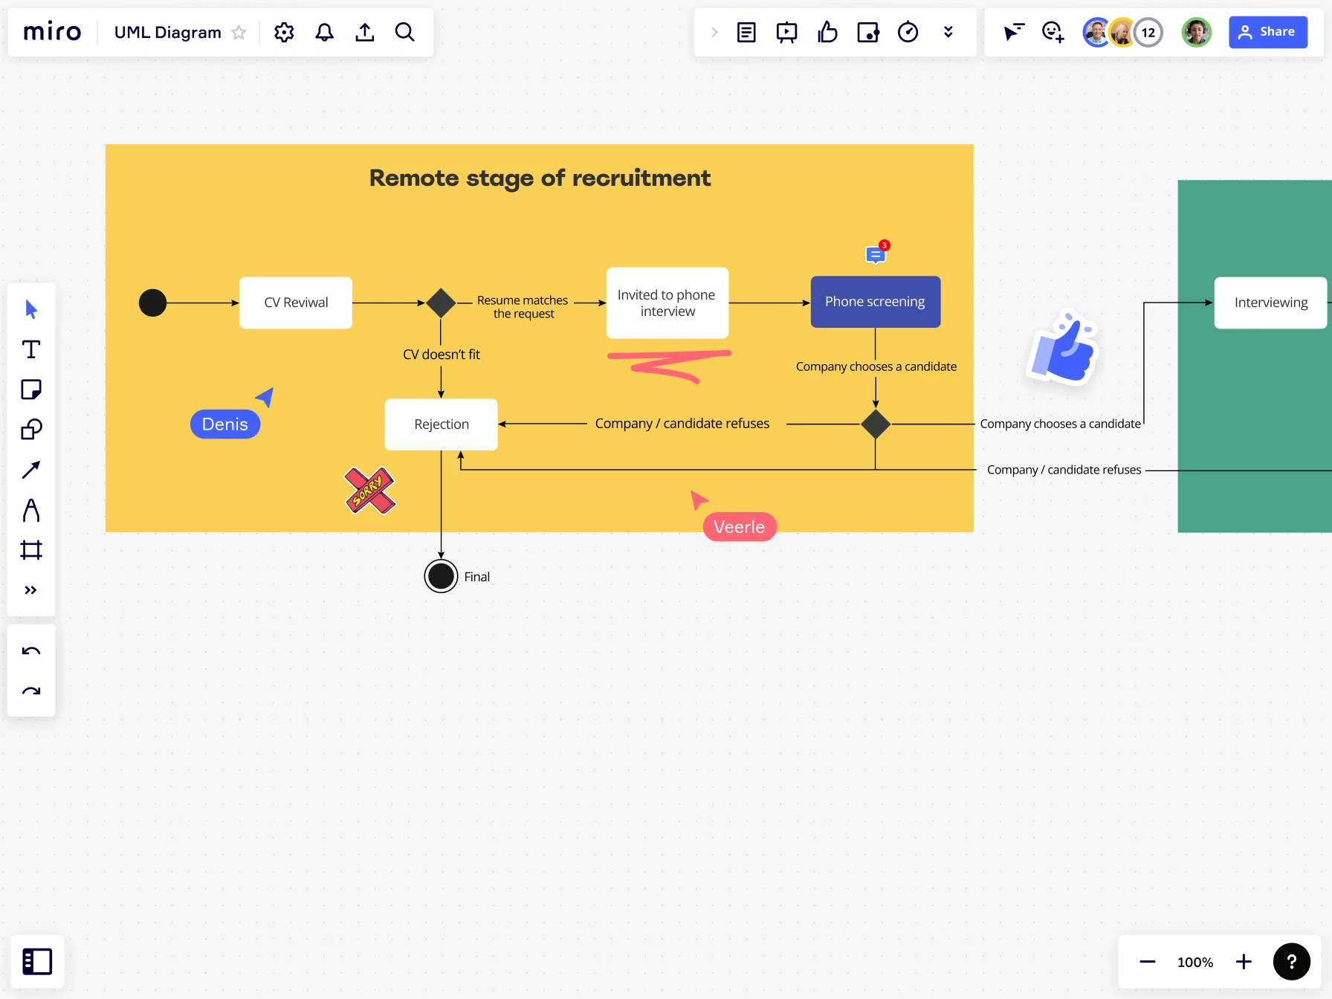The height and width of the screenshot is (999, 1332).
Task: Toggle reactions with the thumbs-up icon
Action: pos(827,32)
